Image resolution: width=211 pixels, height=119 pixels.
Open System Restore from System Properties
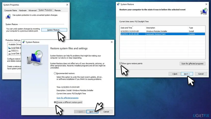tap(54, 30)
